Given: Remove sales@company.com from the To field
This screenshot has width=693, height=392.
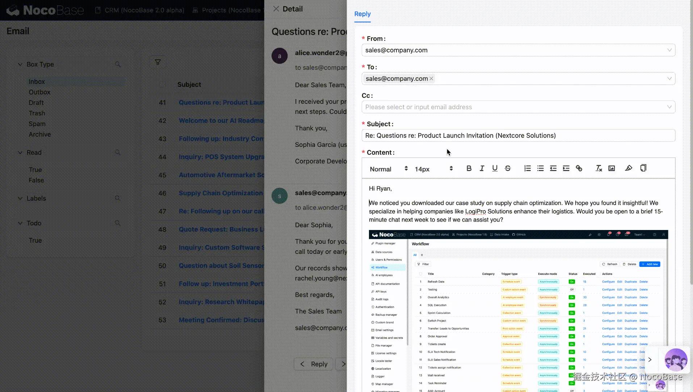Looking at the screenshot, I should pyautogui.click(x=431, y=79).
